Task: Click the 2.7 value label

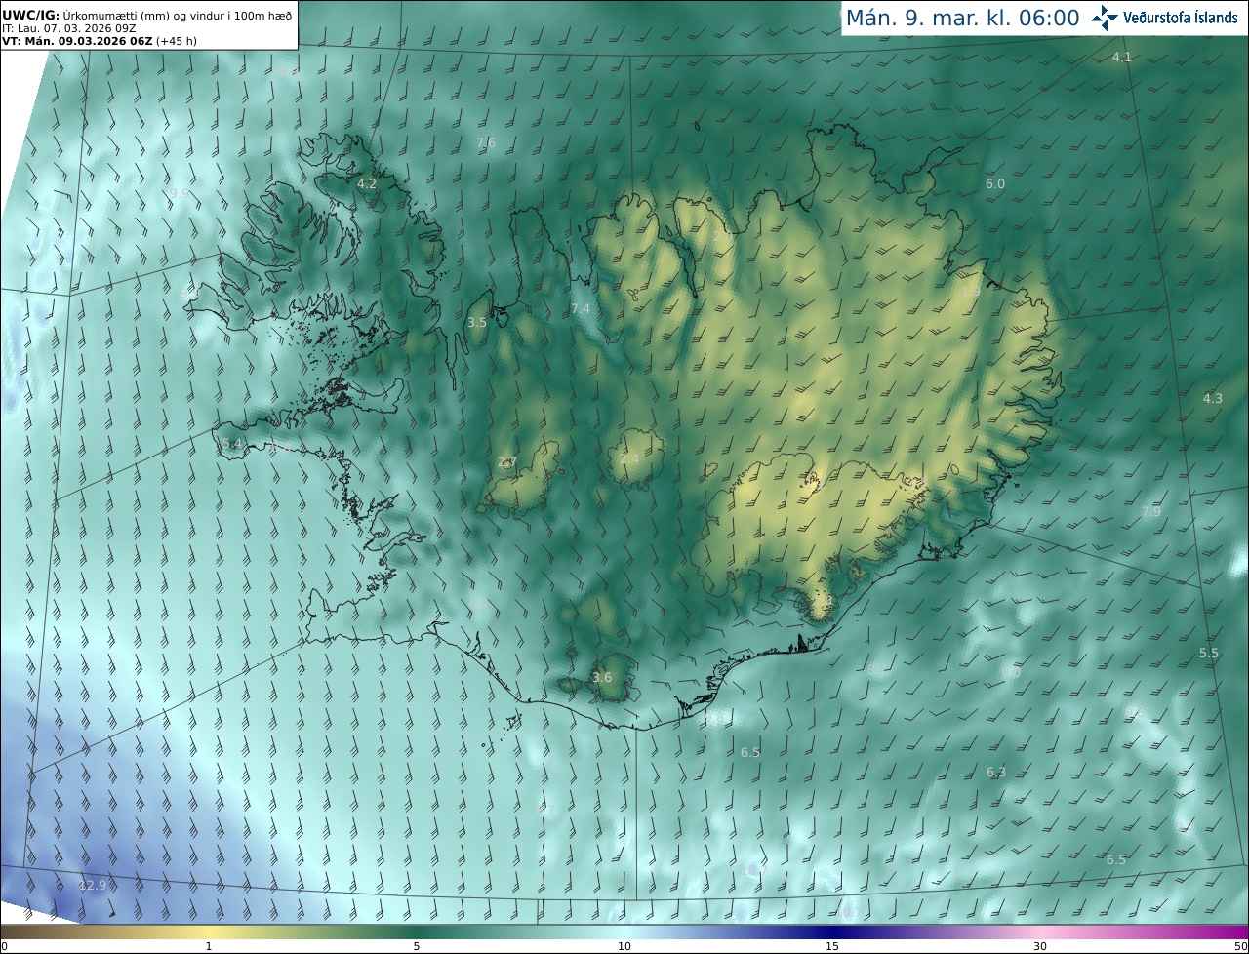Action: (x=506, y=462)
